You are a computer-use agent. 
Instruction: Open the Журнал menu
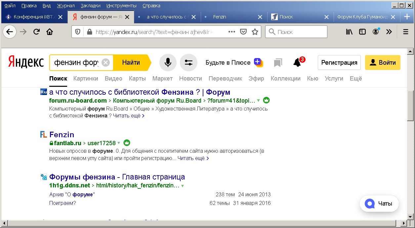[66, 6]
